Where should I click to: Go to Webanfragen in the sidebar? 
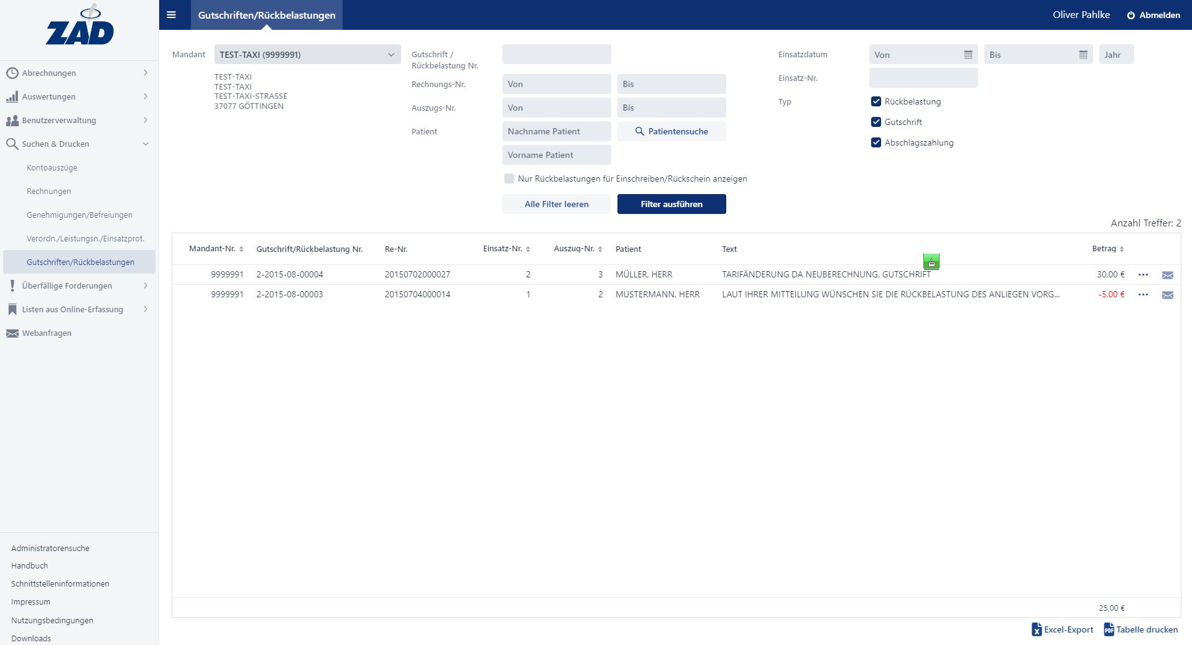(x=47, y=333)
